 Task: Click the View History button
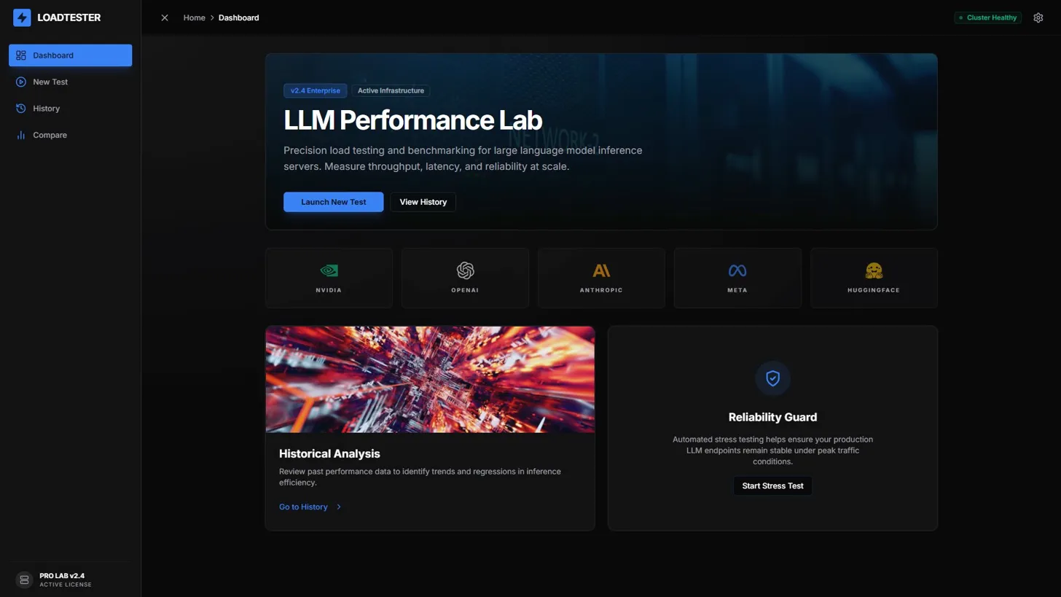423,202
